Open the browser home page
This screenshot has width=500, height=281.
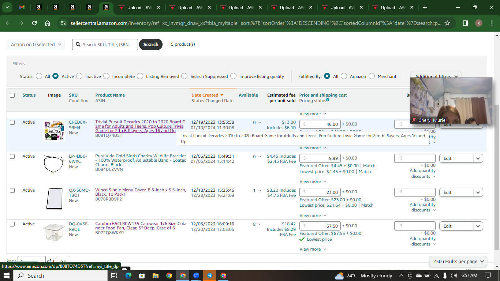(48, 23)
